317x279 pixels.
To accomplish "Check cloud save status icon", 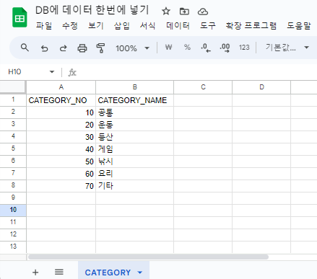I will [x=203, y=12].
